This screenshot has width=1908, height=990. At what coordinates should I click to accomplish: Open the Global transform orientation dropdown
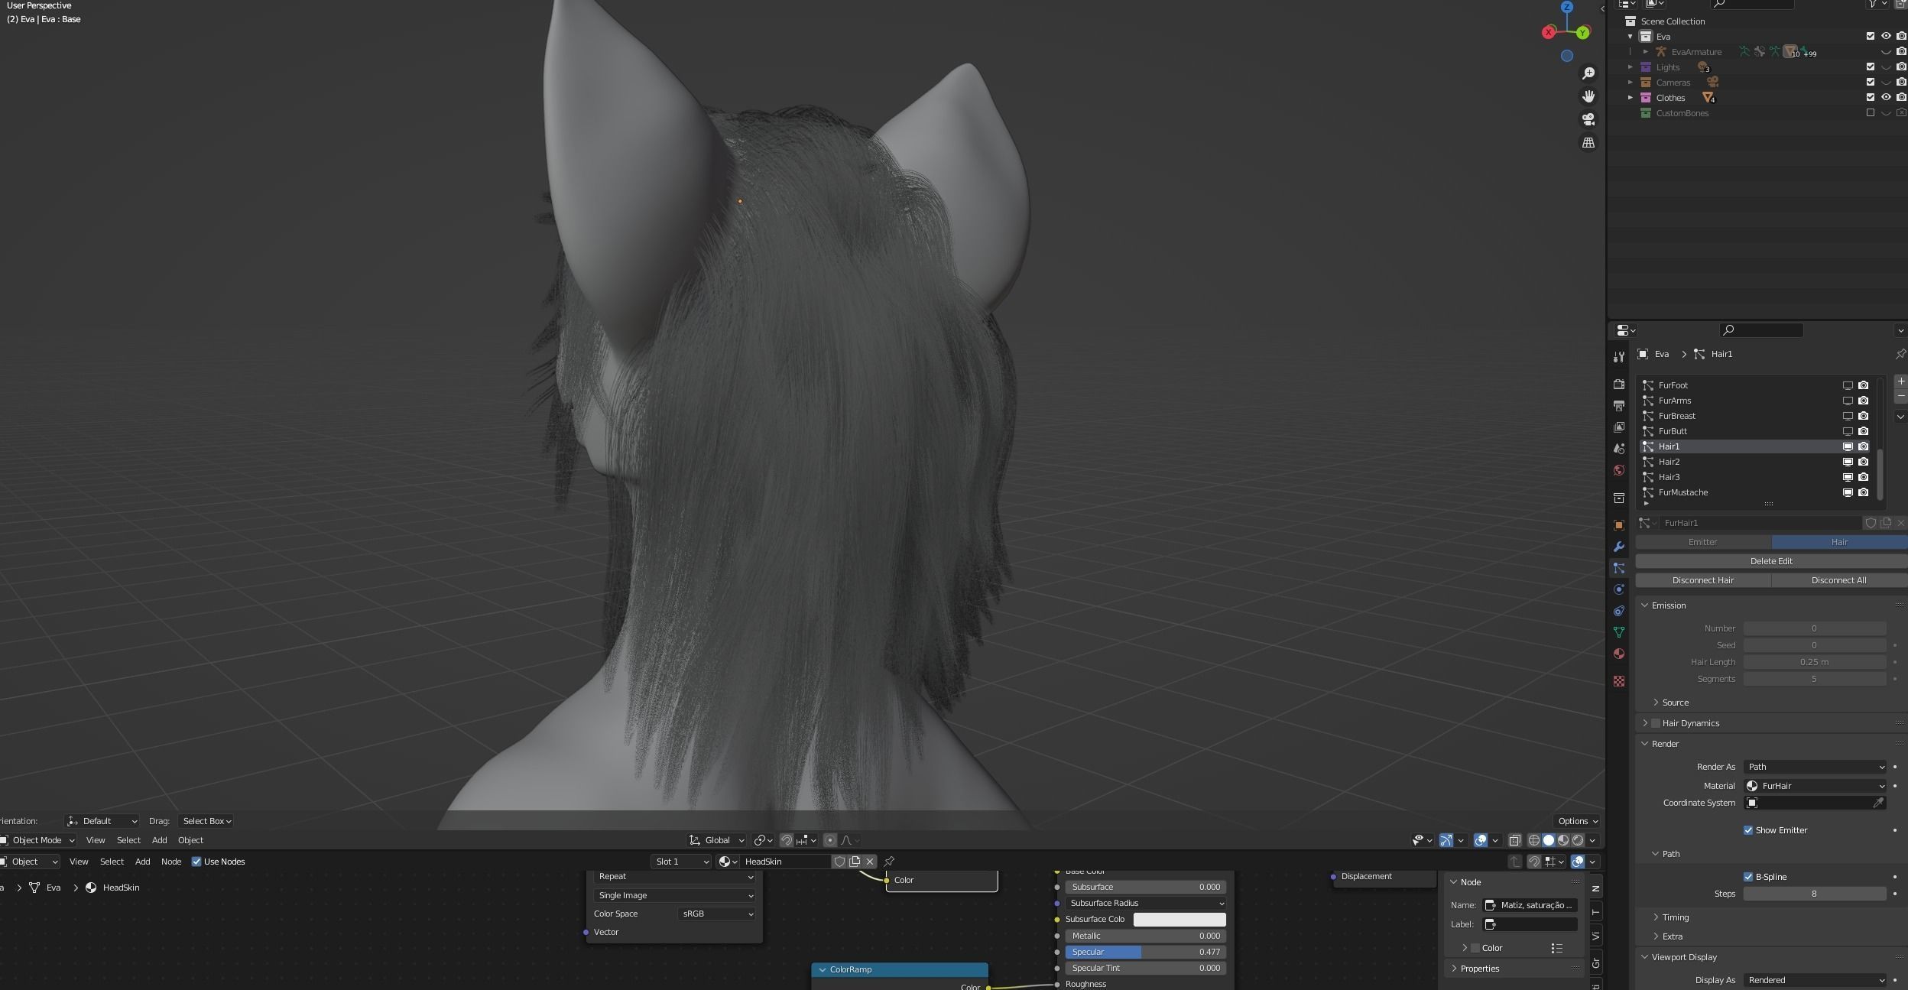[717, 840]
